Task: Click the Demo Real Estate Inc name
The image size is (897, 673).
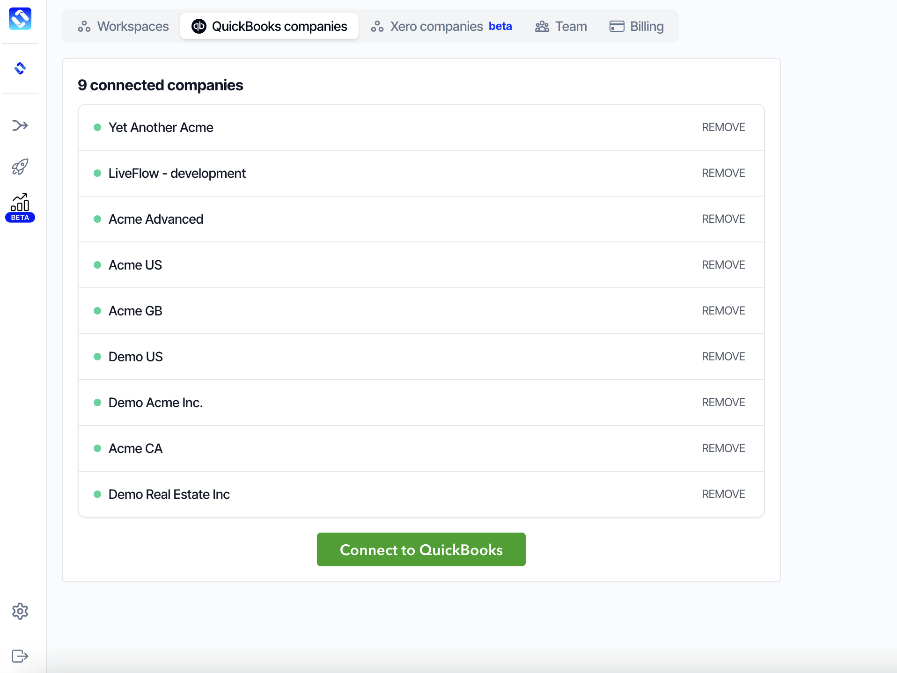Action: (x=169, y=494)
